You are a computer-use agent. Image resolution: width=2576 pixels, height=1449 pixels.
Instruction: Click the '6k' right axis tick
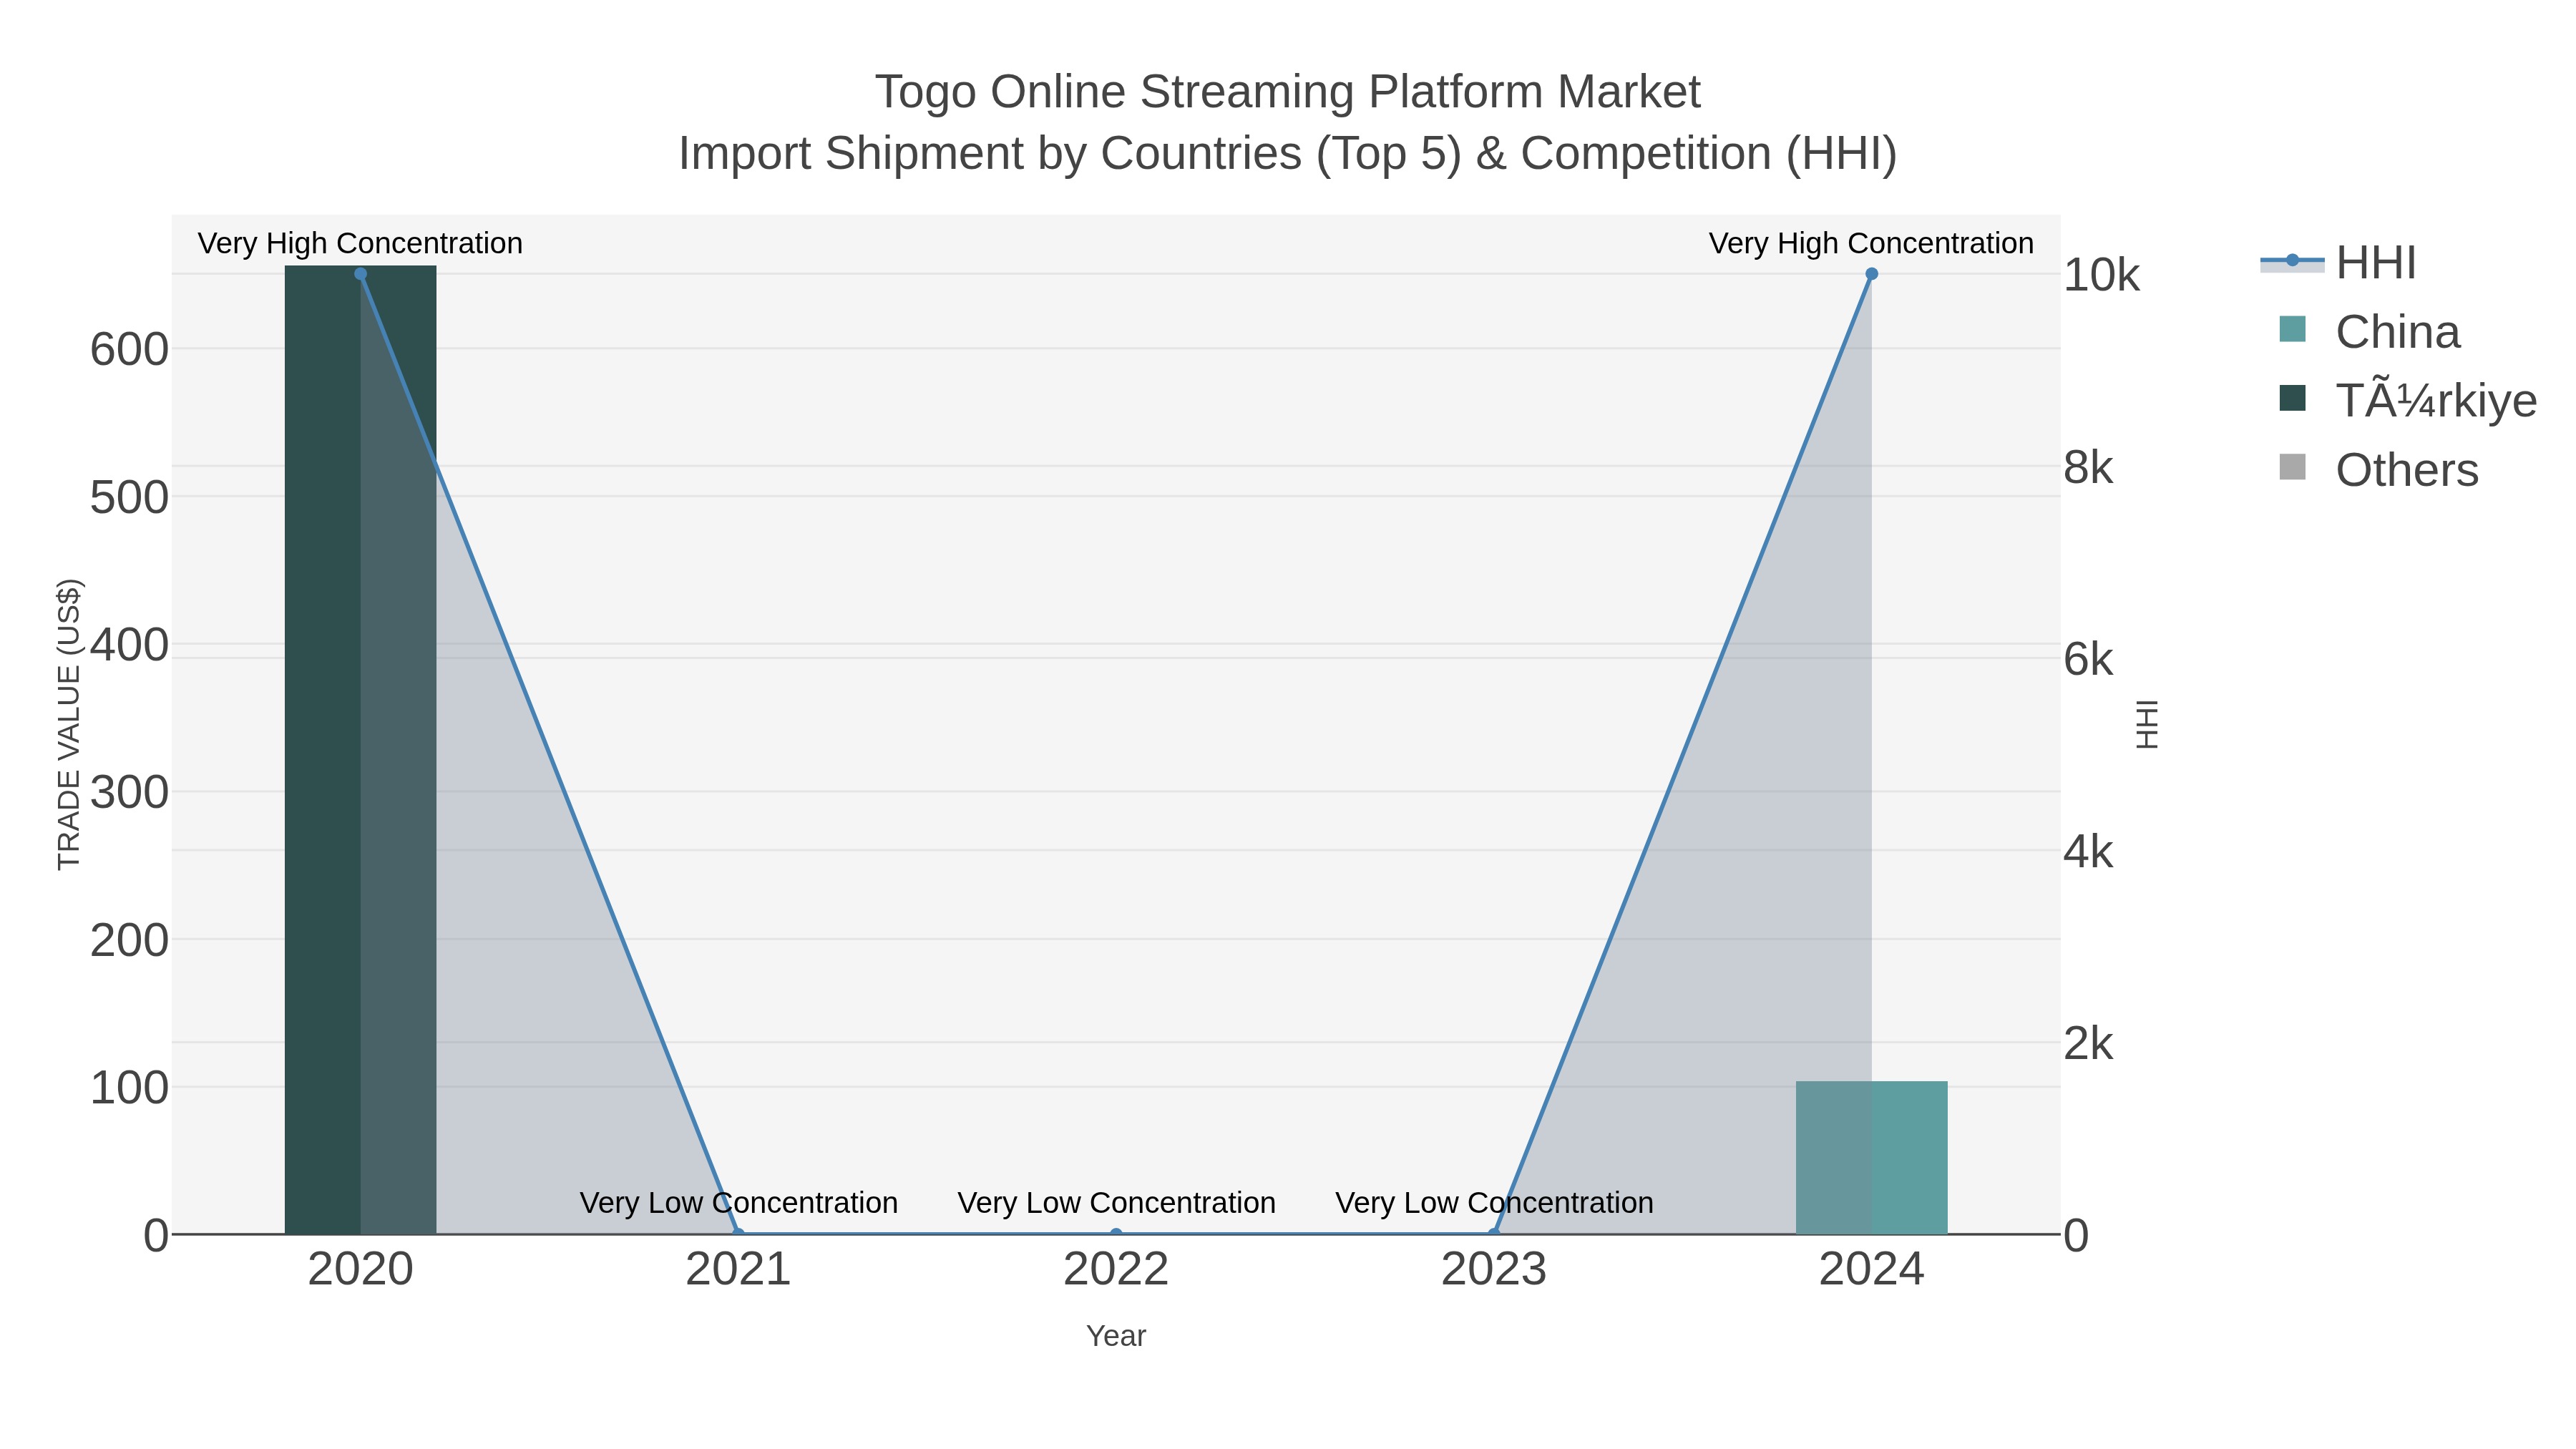click(2088, 660)
